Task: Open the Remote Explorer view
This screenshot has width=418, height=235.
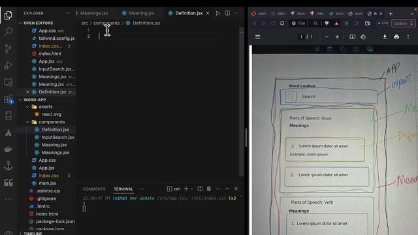Action: [x=8, y=82]
